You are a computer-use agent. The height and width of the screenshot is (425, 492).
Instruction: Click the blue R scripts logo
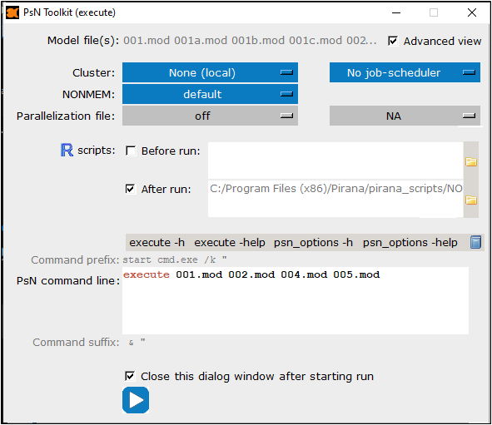tap(67, 151)
